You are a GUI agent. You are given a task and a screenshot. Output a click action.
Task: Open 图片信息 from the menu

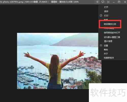click(x=108, y=41)
